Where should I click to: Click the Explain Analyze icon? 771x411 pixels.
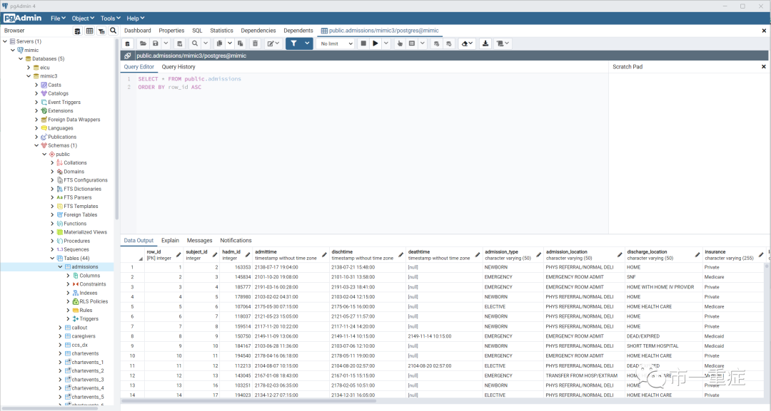(412, 43)
